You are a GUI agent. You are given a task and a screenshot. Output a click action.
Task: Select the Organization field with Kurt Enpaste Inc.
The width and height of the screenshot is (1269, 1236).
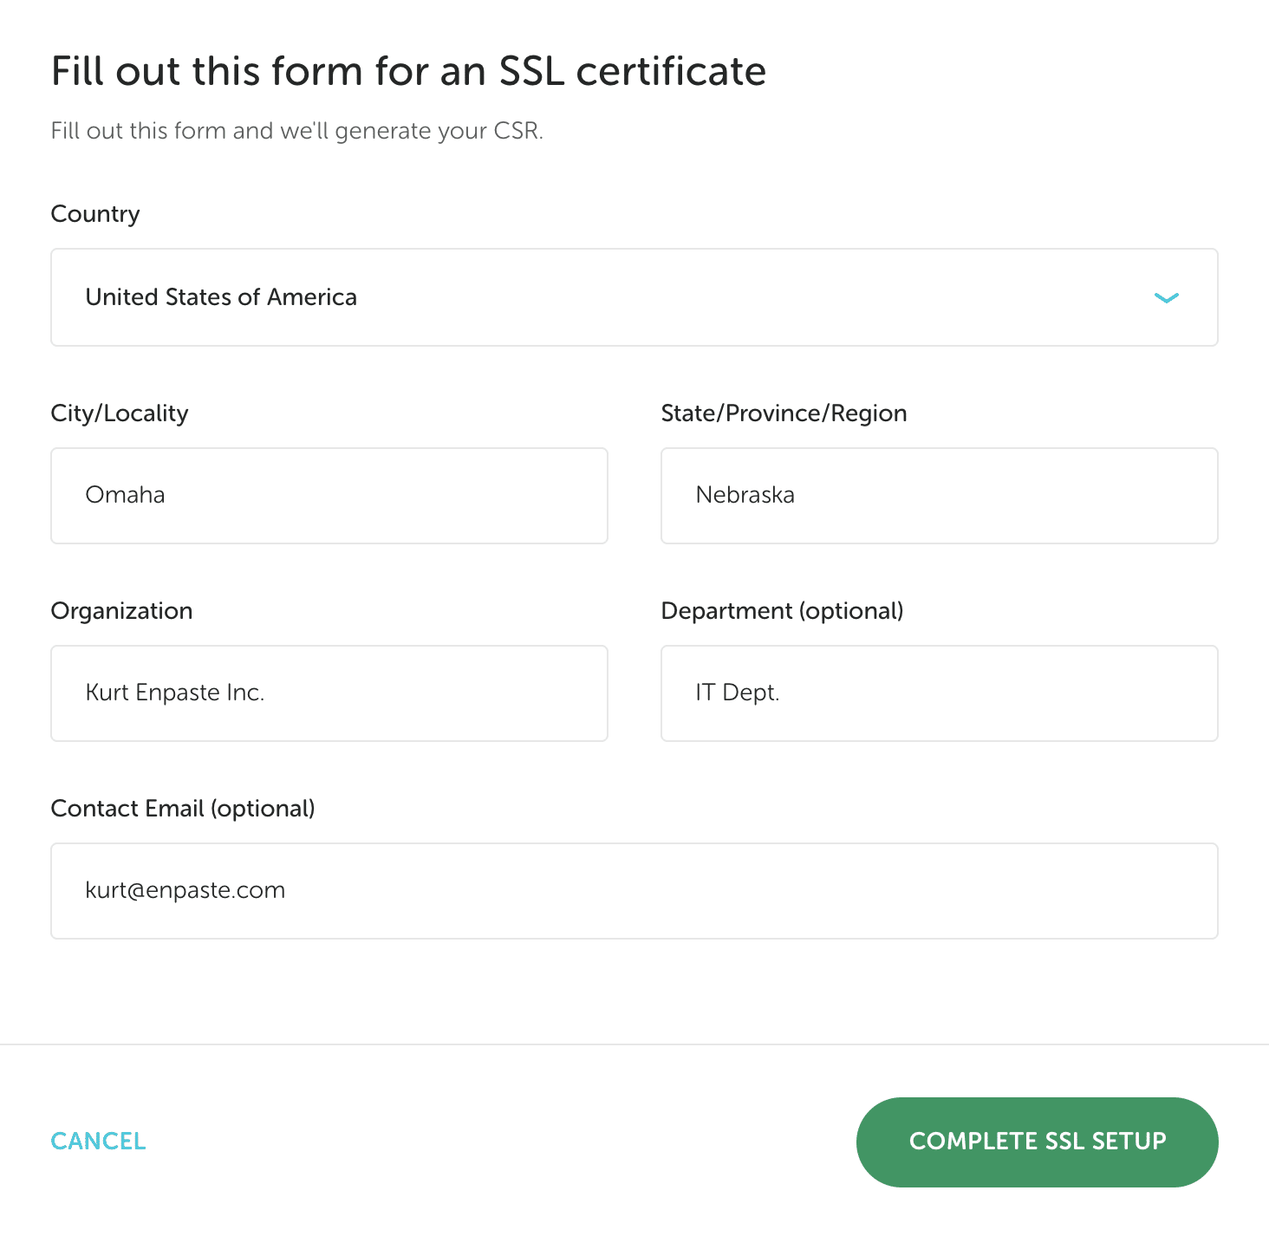[x=329, y=693]
